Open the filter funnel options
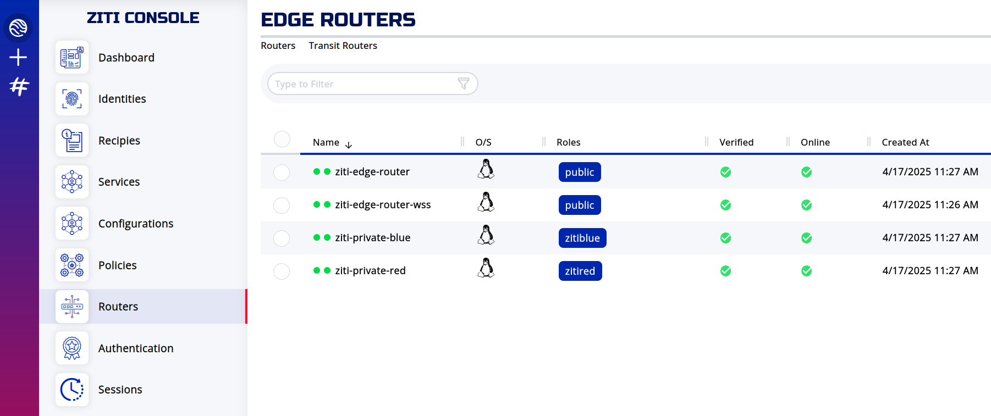Image resolution: width=991 pixels, height=416 pixels. tap(464, 84)
